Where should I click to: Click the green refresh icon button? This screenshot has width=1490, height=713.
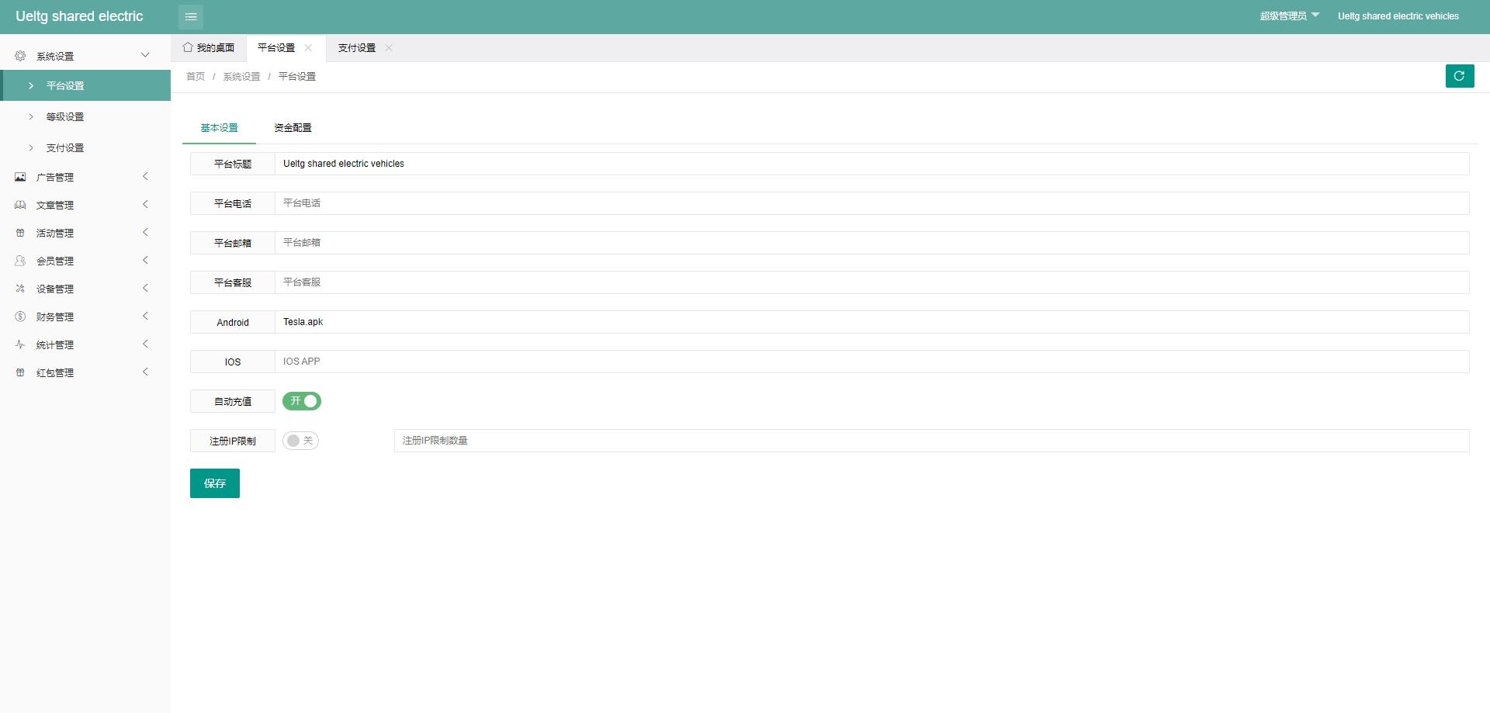1460,76
